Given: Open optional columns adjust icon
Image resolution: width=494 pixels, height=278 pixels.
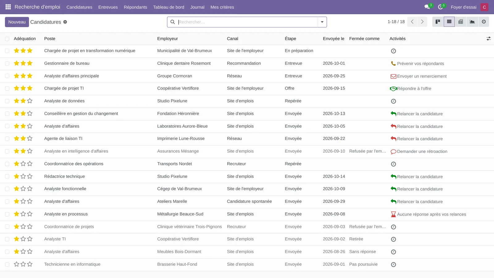Looking at the screenshot, I should (x=488, y=39).
